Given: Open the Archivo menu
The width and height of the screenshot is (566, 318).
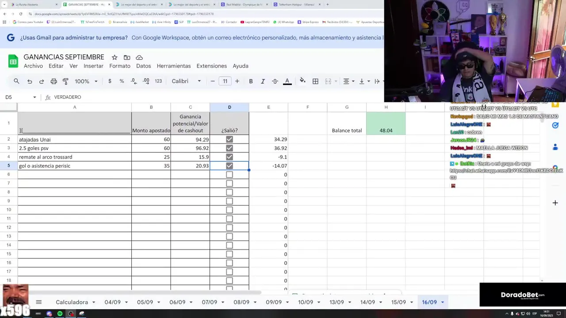Looking at the screenshot, I should click(33, 66).
